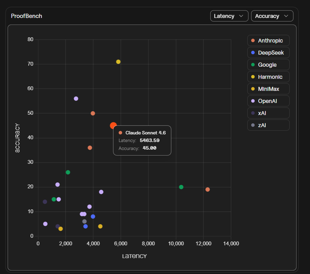Click the ProofBench chart title
The image size is (310, 274).
tap(27, 16)
